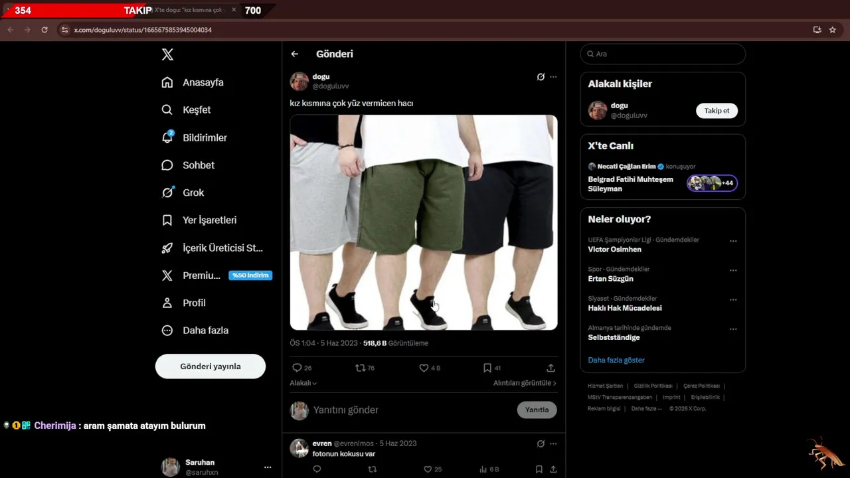Open Selbstständige trend
The image size is (850, 478).
coord(614,337)
